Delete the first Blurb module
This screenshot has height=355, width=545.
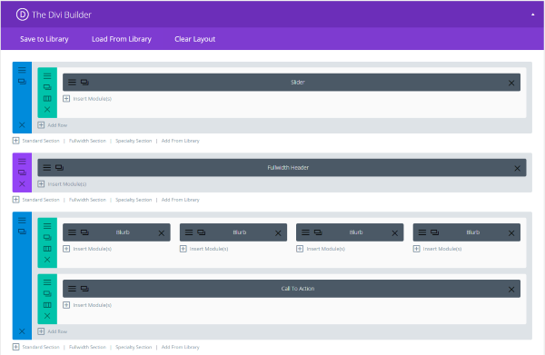click(x=162, y=233)
